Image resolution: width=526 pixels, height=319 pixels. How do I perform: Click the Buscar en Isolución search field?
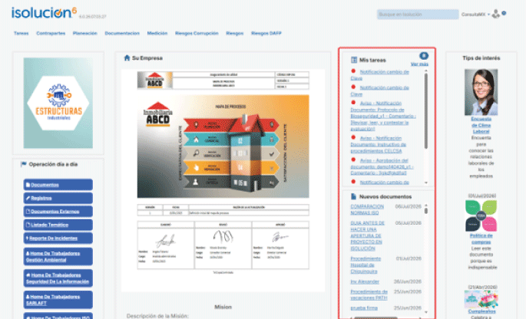[x=418, y=15]
